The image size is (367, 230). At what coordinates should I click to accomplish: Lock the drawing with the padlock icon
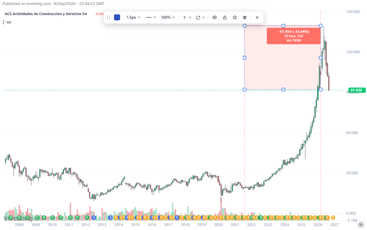(225, 17)
